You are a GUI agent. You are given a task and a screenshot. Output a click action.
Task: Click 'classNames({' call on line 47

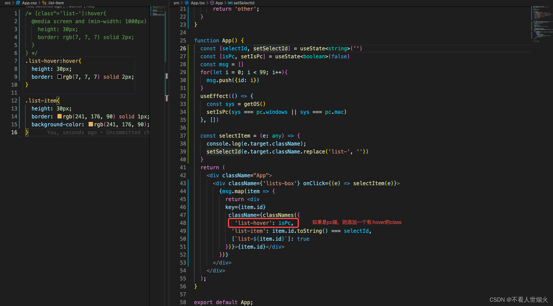coord(281,215)
